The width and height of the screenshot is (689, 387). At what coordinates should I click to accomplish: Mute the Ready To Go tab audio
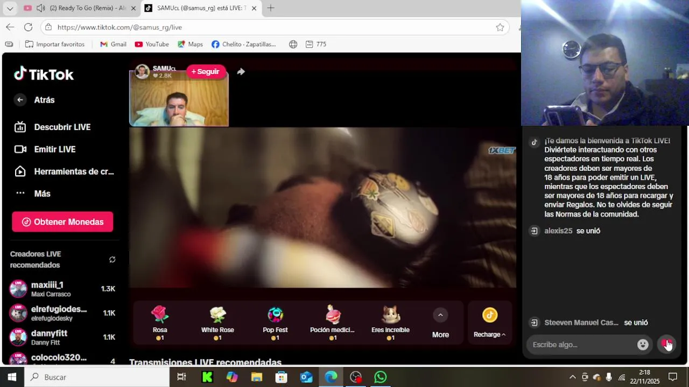(x=41, y=8)
